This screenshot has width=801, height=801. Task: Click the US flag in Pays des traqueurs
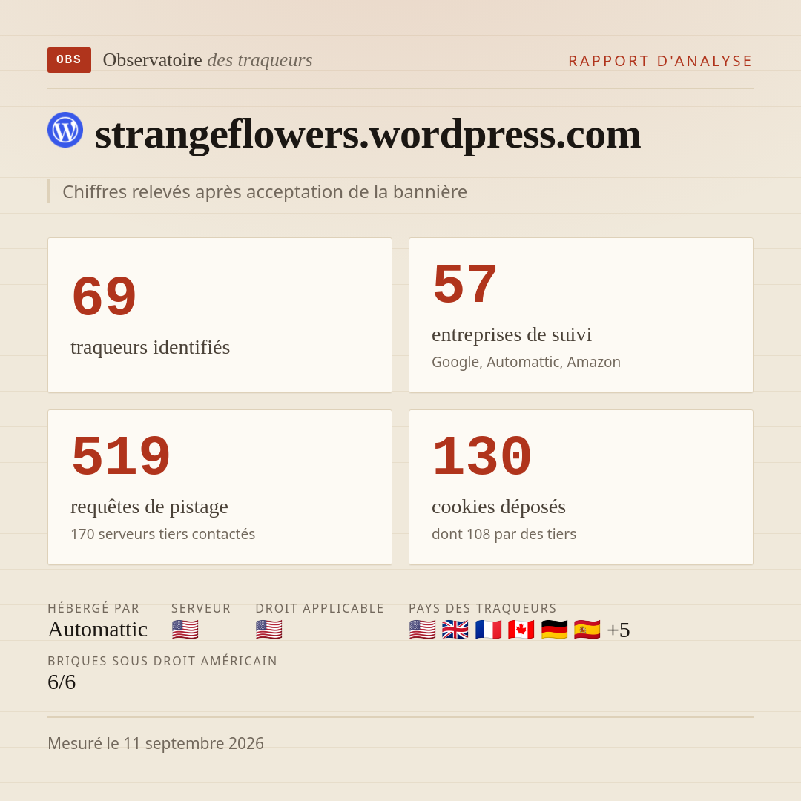(423, 630)
